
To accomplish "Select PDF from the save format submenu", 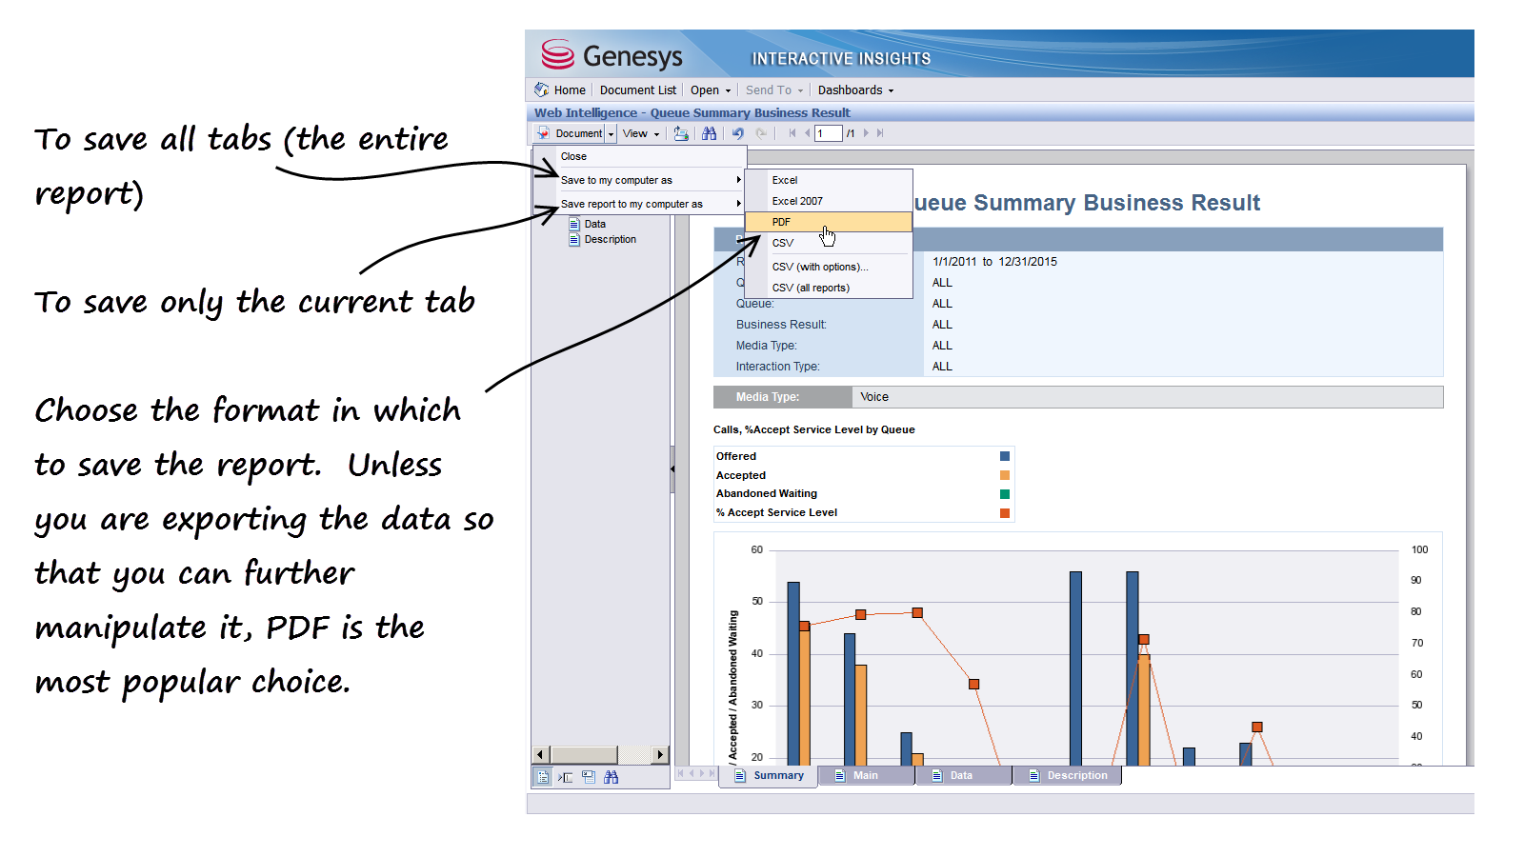I will (781, 222).
